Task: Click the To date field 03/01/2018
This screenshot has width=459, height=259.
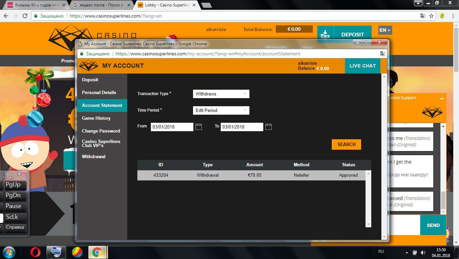Action: (x=242, y=127)
